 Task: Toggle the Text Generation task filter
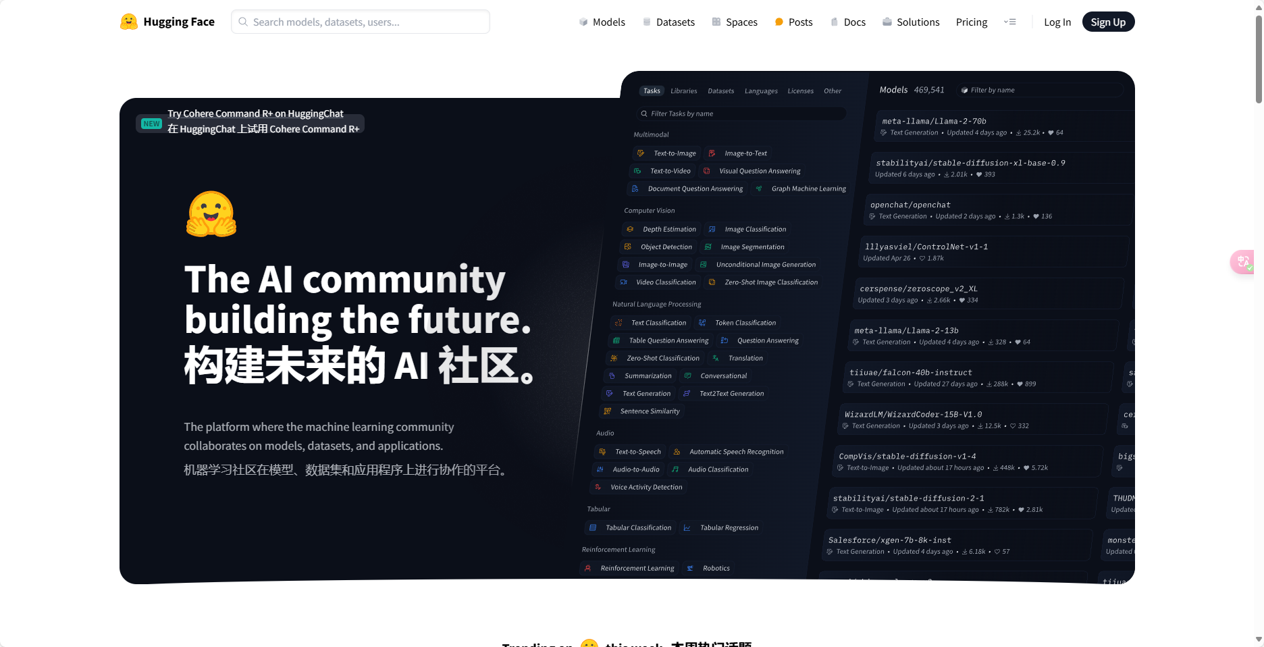(x=638, y=393)
